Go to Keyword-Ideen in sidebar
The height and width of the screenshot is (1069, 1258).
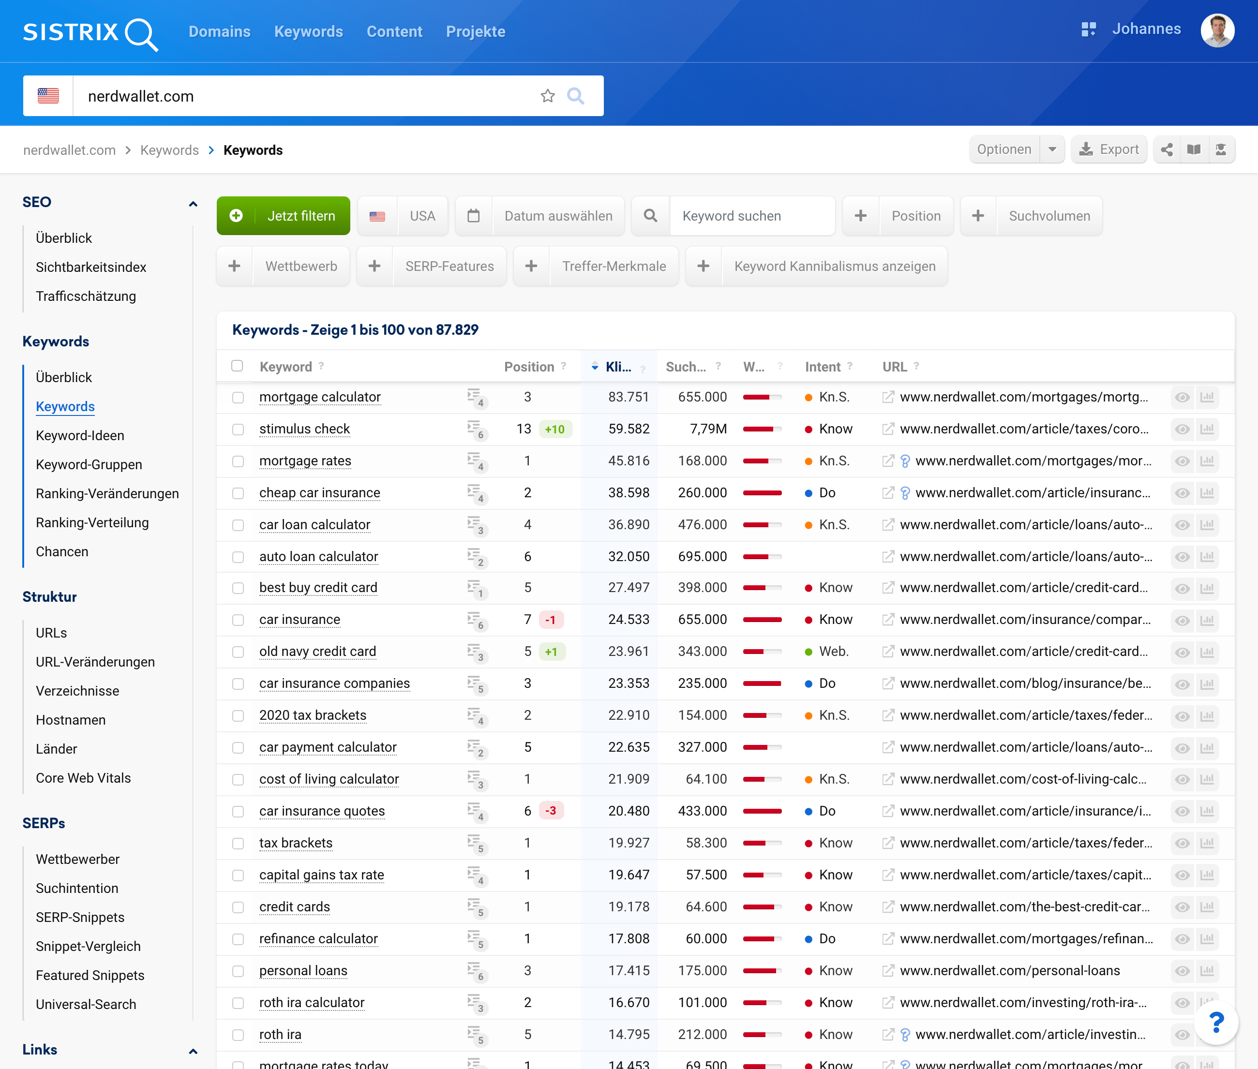(80, 435)
